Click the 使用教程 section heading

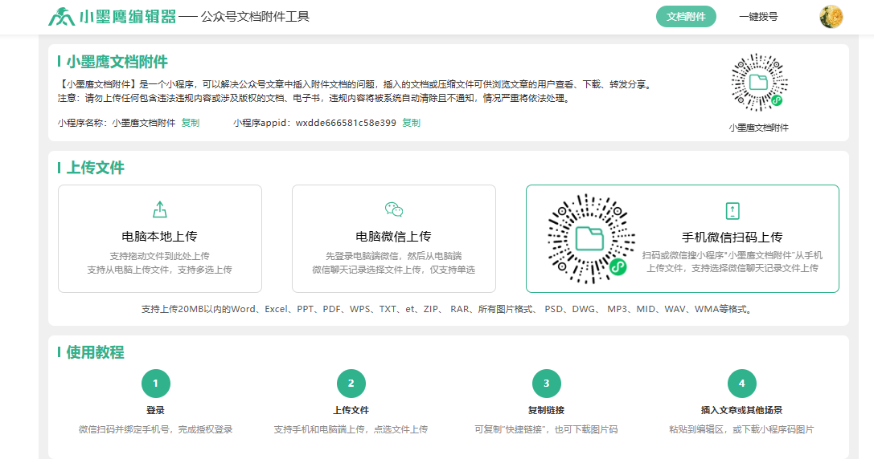click(x=96, y=352)
